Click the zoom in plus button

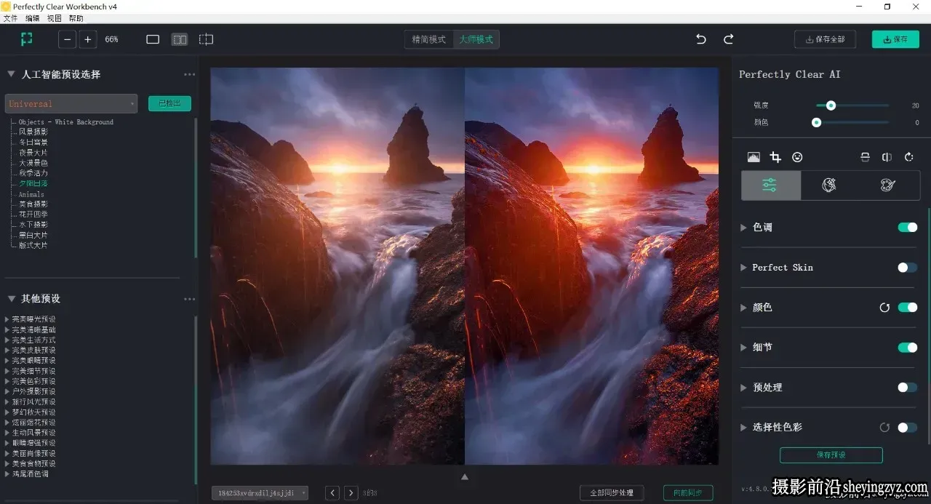coord(88,39)
